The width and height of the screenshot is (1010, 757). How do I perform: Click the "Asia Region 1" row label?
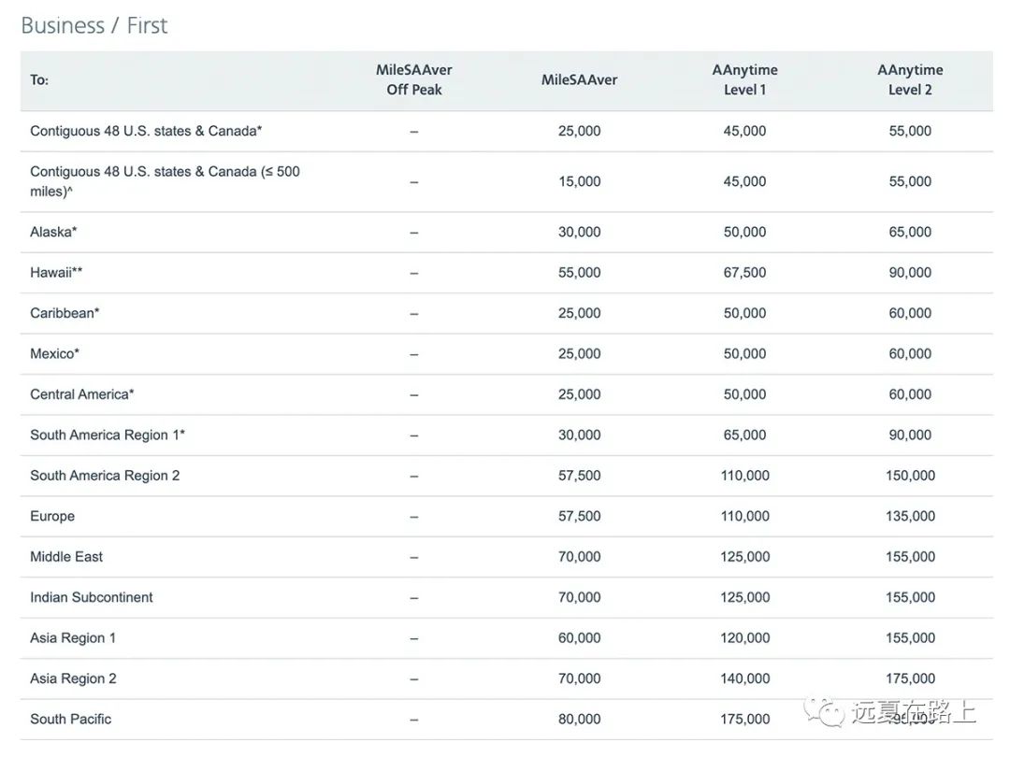pos(73,637)
